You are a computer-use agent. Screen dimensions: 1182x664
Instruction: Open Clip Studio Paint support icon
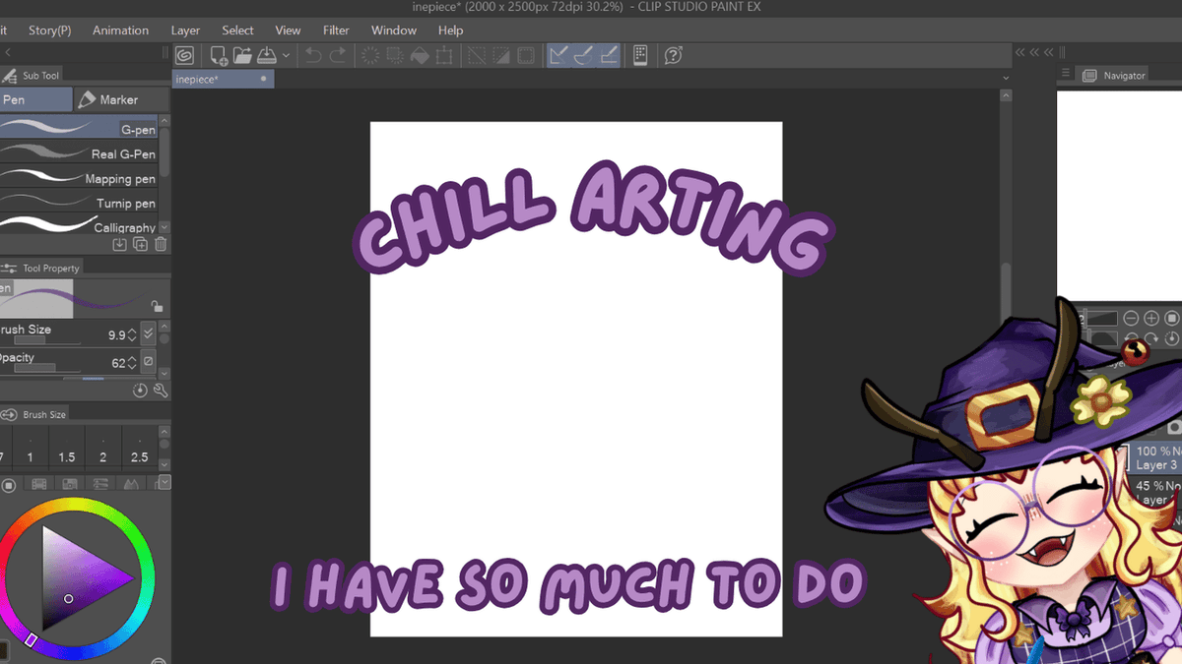coord(674,56)
